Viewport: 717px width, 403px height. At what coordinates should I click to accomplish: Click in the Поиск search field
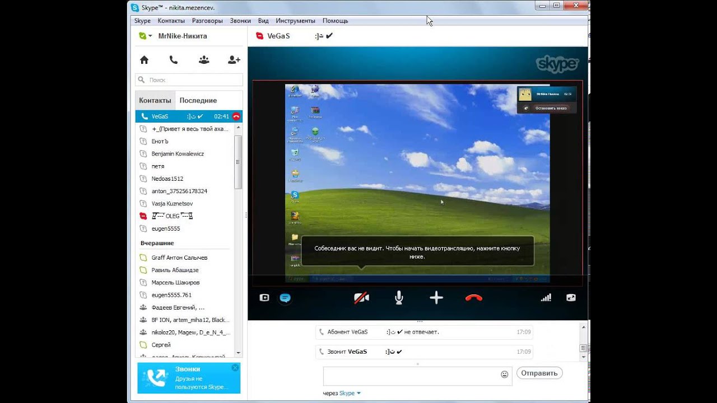click(189, 80)
